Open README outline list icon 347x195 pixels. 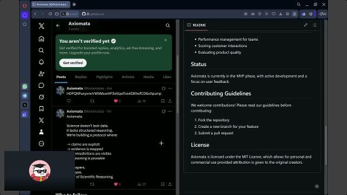pyautogui.click(x=314, y=25)
